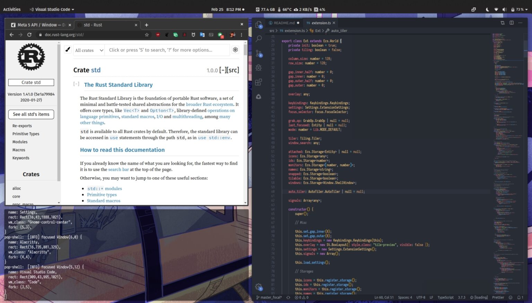Open Source Control showing 2 pending changes
This screenshot has height=303, width=532.
258,53
